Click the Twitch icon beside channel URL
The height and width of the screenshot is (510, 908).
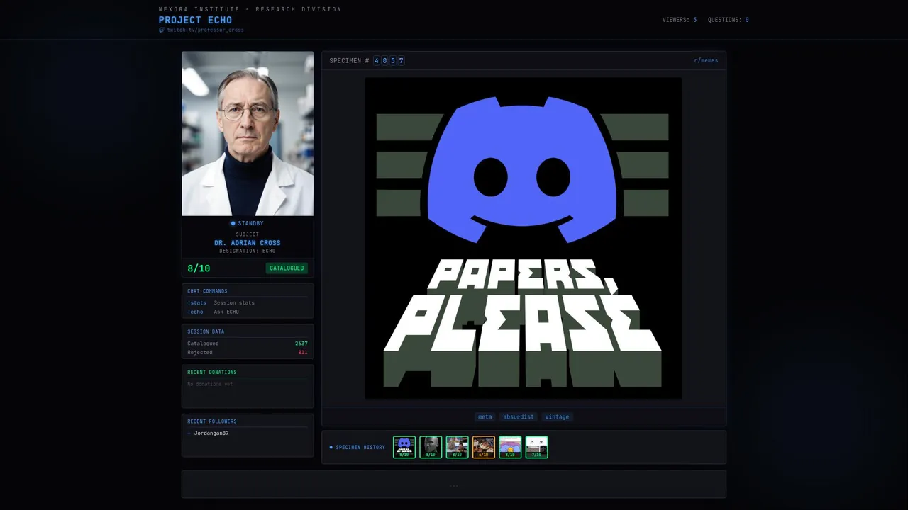click(162, 30)
